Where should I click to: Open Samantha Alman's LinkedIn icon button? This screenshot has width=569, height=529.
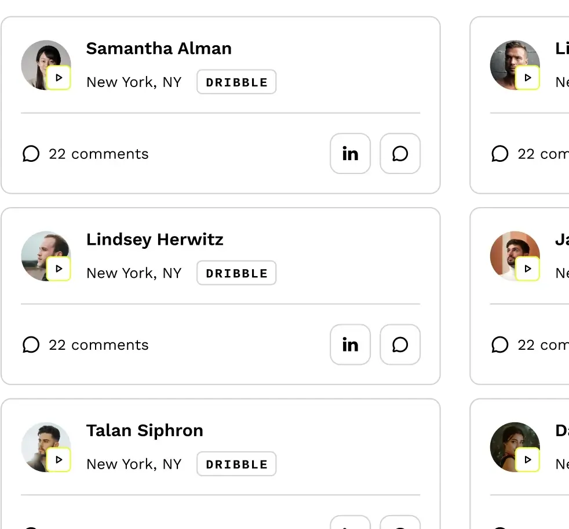350,154
